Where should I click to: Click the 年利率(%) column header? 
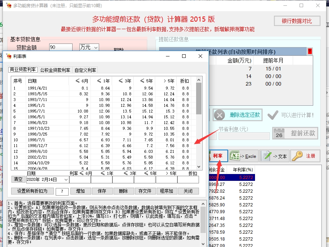pyautogui.click(x=241, y=170)
